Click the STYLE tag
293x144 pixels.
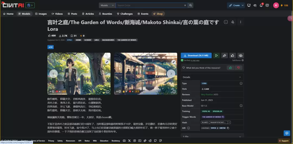coord(69,40)
